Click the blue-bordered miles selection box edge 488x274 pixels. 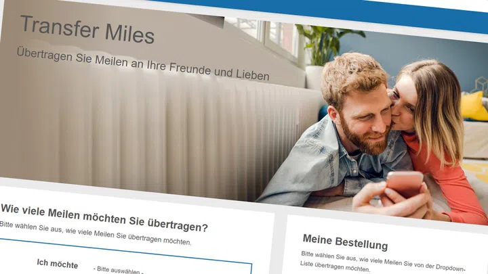(x=125, y=251)
